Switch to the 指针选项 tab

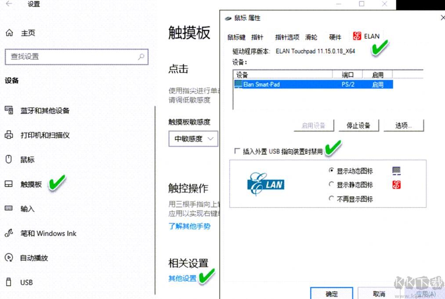287,37
